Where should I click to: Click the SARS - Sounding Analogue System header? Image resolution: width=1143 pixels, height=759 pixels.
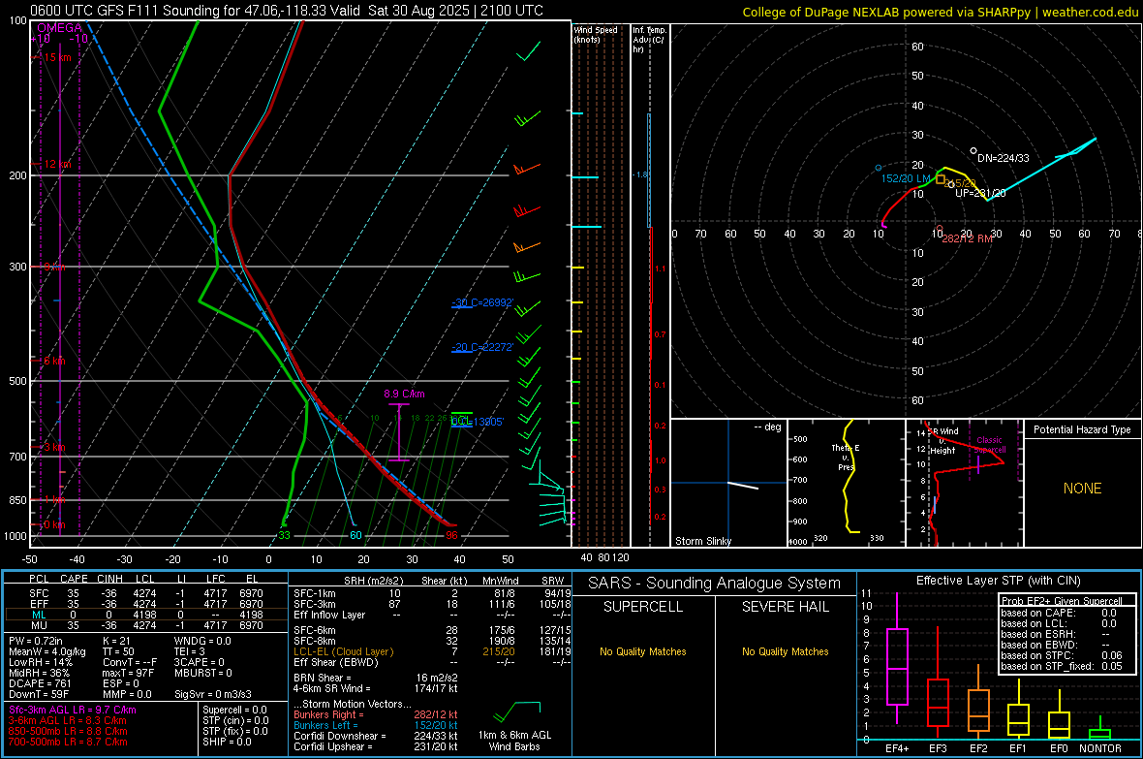714,584
